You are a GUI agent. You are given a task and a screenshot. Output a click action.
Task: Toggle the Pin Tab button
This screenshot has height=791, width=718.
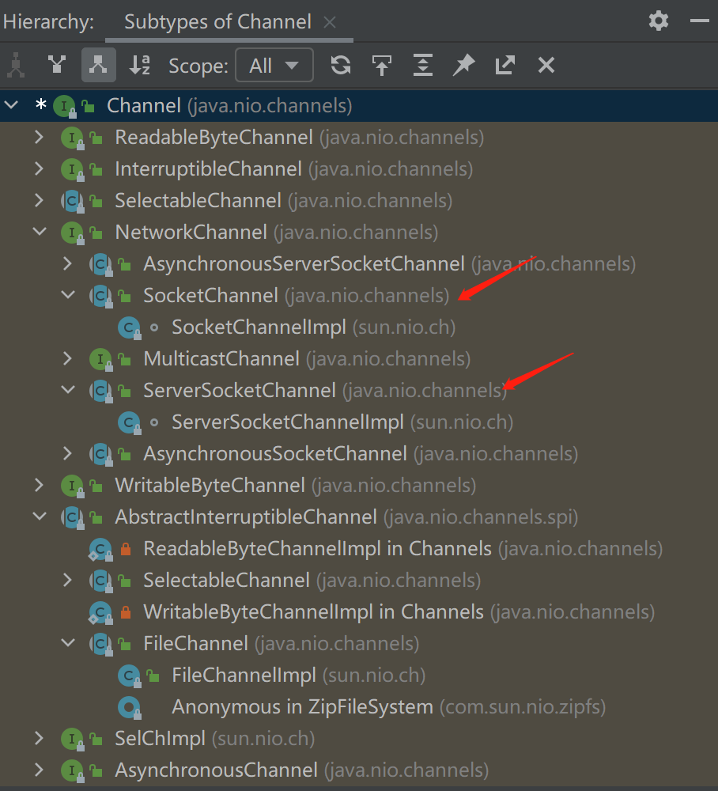tap(464, 65)
